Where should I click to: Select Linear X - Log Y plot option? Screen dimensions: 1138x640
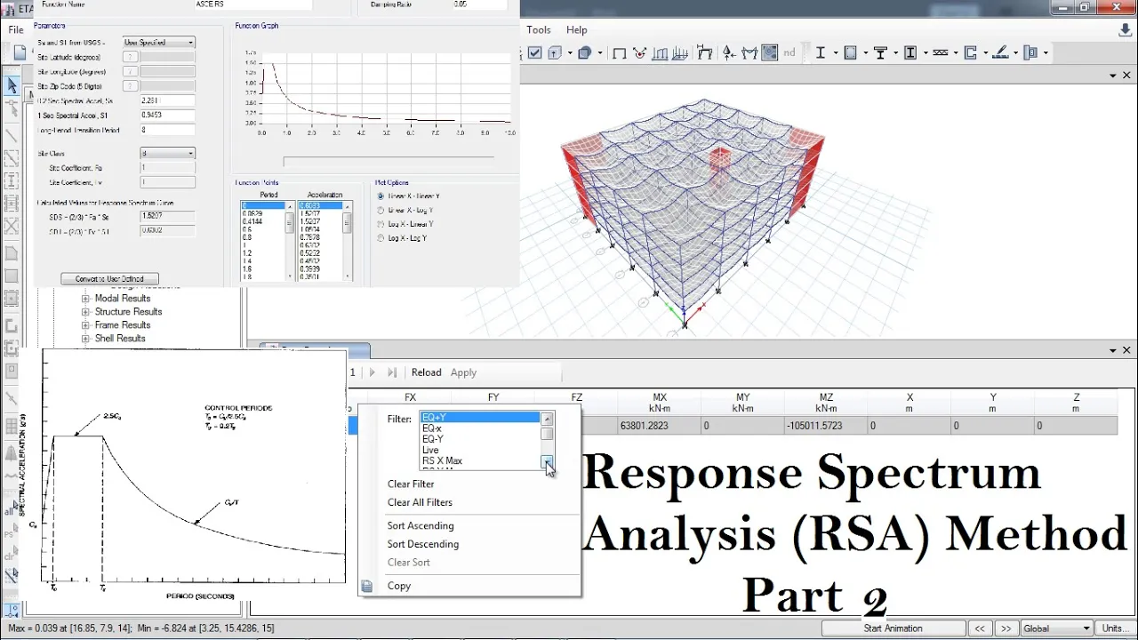coord(381,211)
